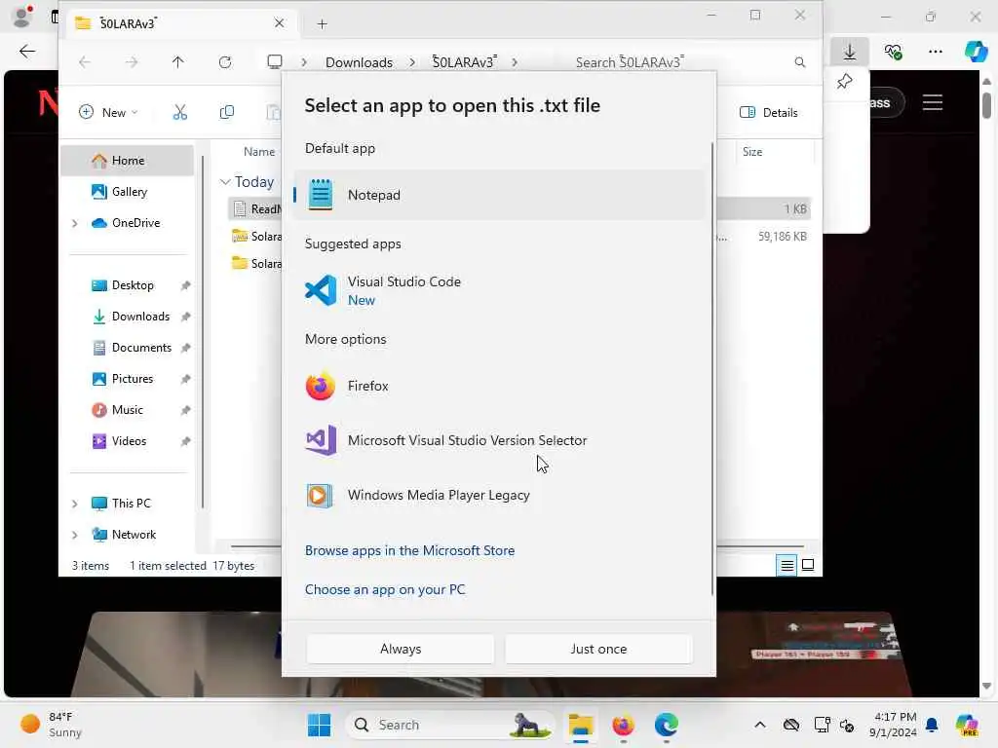
Task: Open File Explorer from the taskbar
Action: (580, 725)
